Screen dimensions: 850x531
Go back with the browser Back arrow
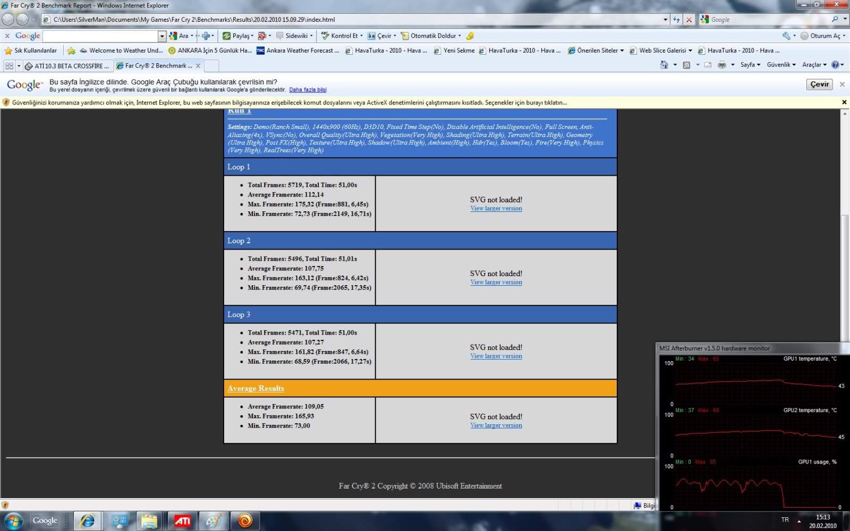click(x=8, y=20)
